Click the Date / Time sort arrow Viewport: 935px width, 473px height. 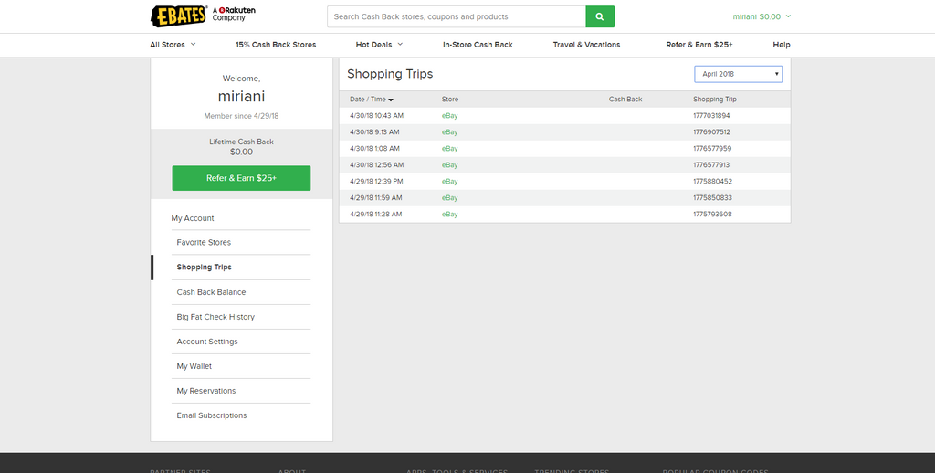pyautogui.click(x=391, y=100)
